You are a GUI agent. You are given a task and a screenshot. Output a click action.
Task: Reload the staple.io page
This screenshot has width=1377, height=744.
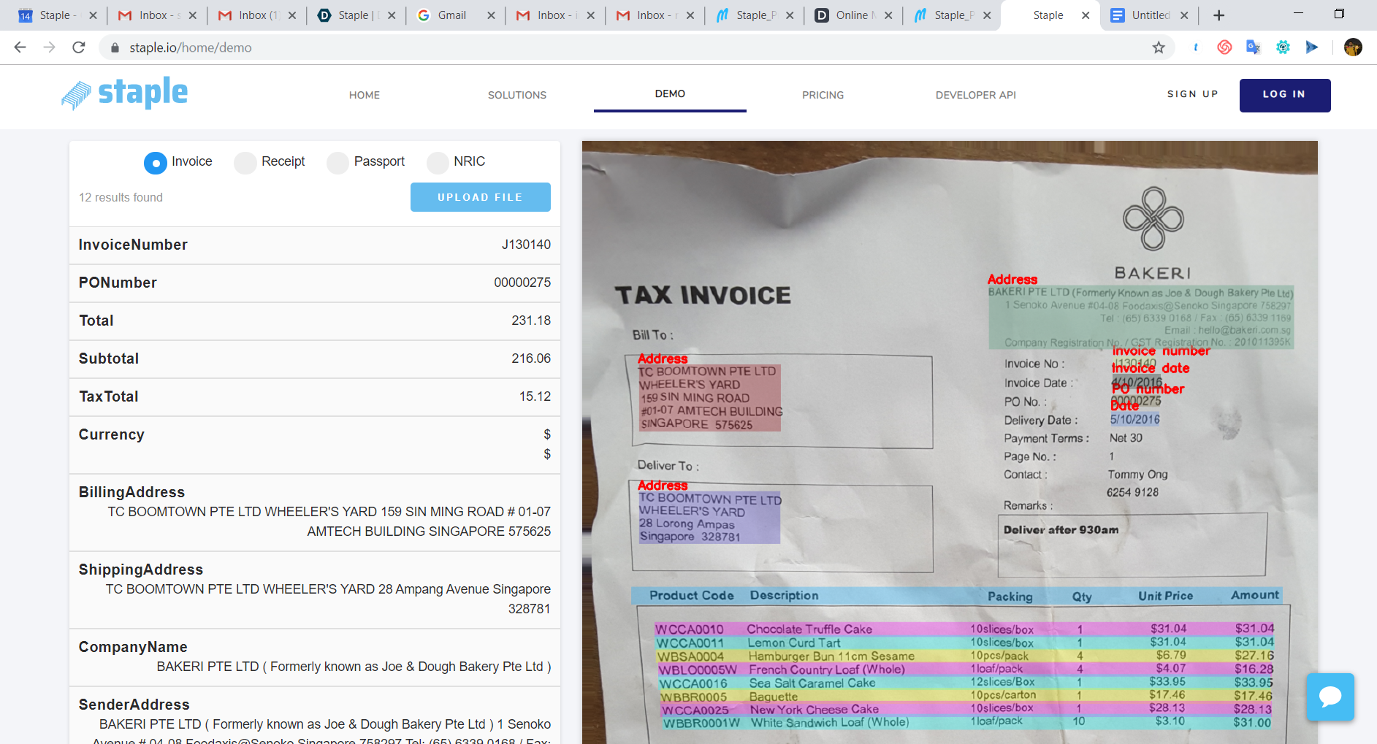click(79, 47)
